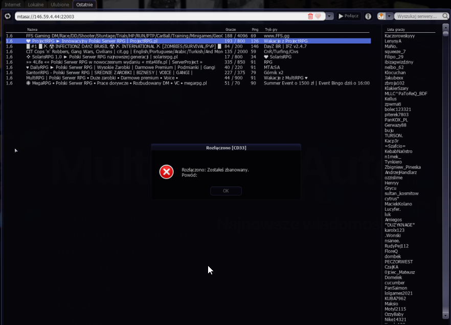Click the Wyszukaj serwery search field
Screen dimensions: 451x325
418,16
